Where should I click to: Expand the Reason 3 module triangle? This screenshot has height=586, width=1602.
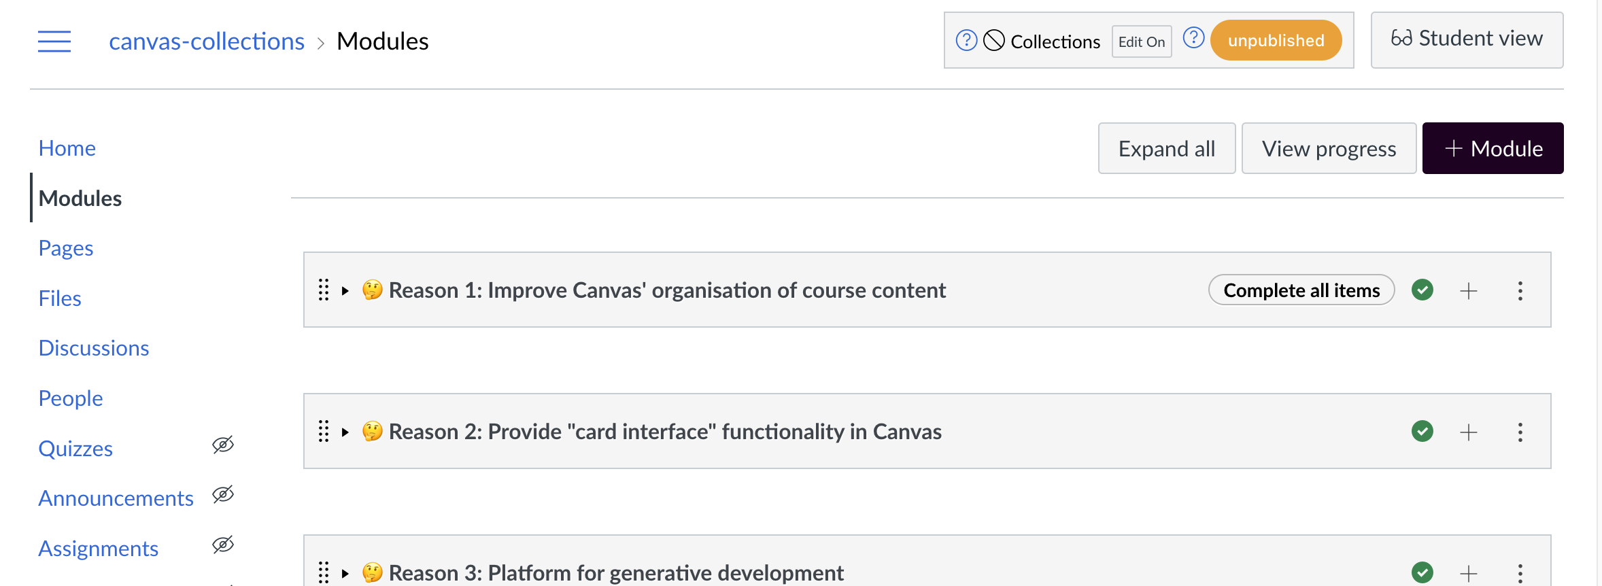(345, 574)
